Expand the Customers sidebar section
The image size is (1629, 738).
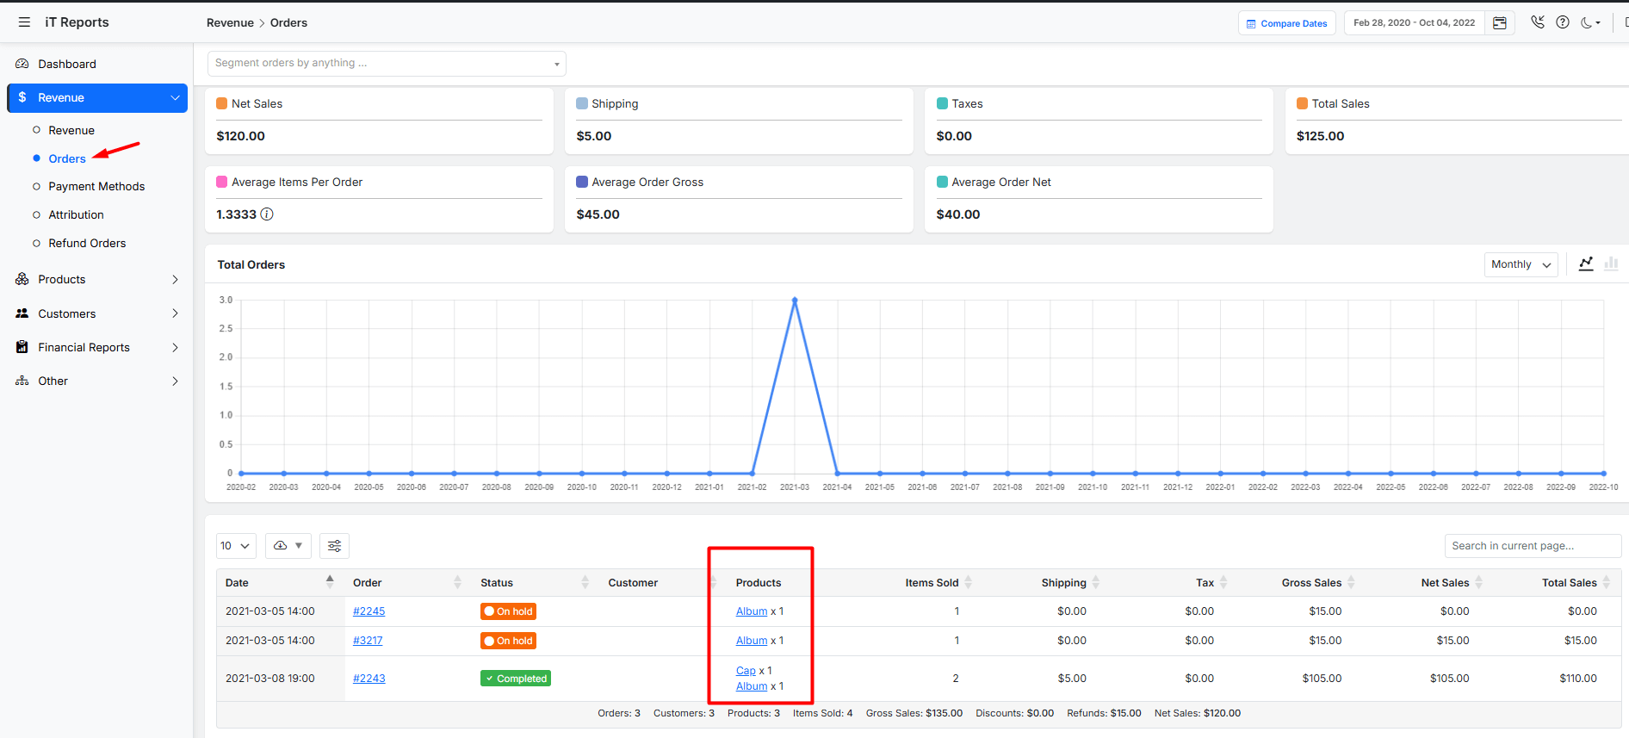175,313
